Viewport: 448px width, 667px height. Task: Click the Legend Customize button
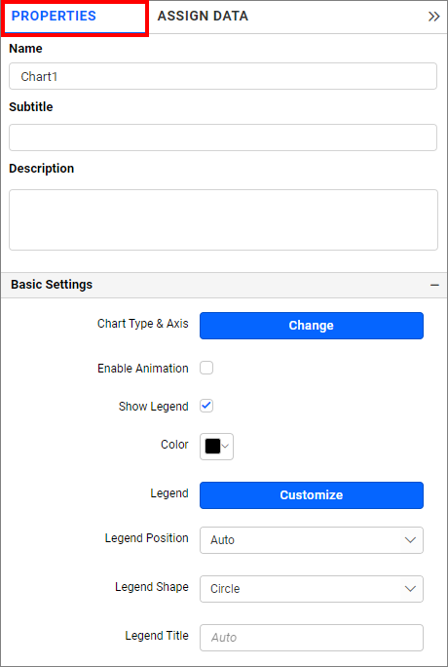click(312, 495)
